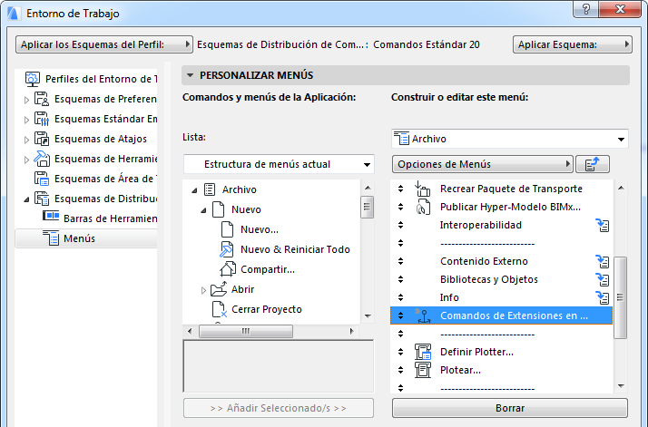Click Aplicar Esquema button
The image size is (648, 427).
572,44
